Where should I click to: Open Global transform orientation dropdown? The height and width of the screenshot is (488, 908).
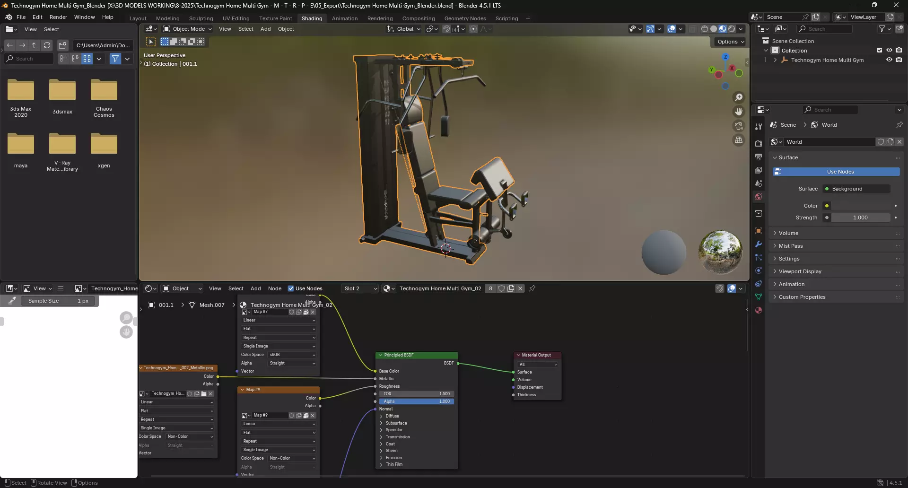click(404, 29)
